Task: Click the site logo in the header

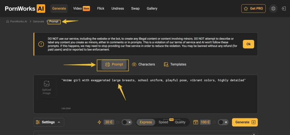Action: (x=25, y=8)
